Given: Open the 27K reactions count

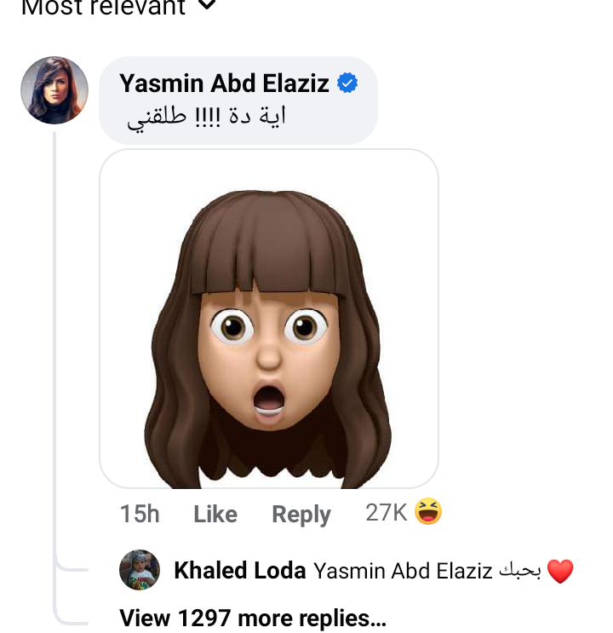Looking at the screenshot, I should point(387,512).
